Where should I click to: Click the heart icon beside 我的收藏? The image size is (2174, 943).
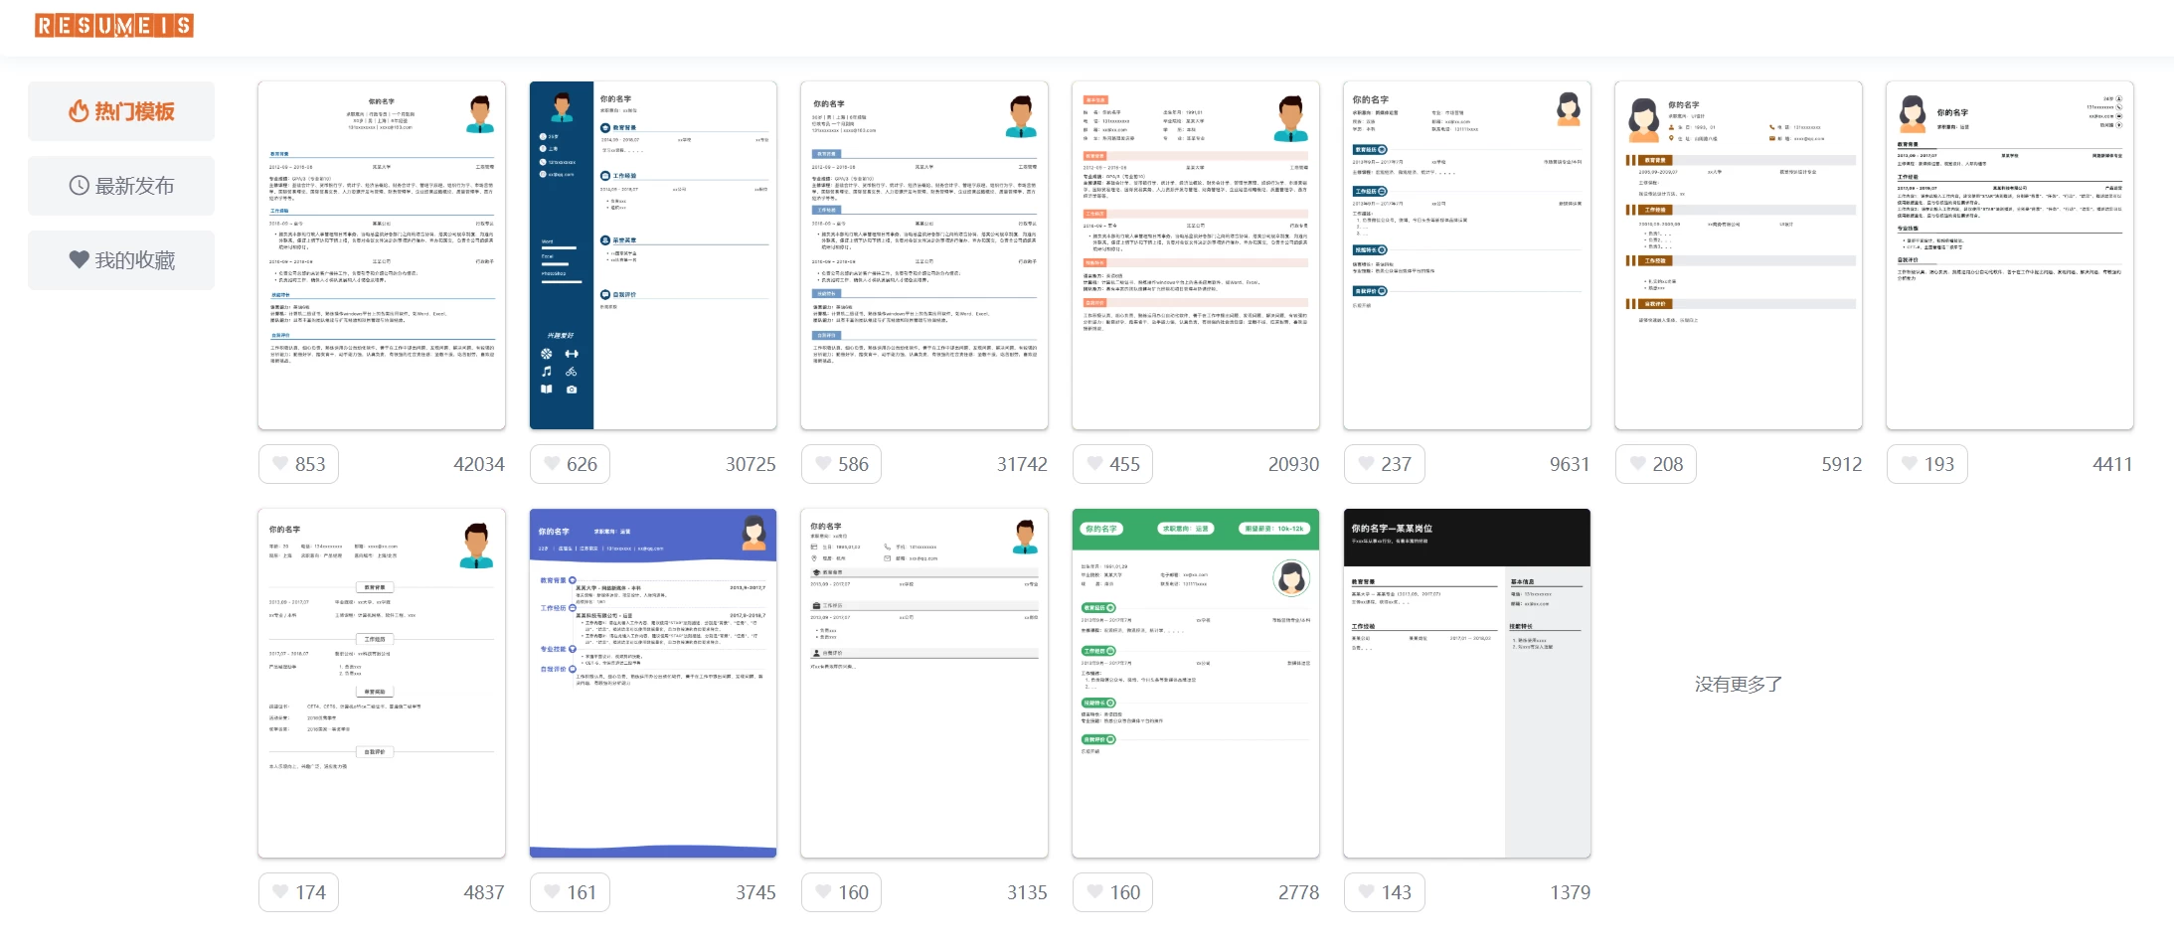coord(79,260)
